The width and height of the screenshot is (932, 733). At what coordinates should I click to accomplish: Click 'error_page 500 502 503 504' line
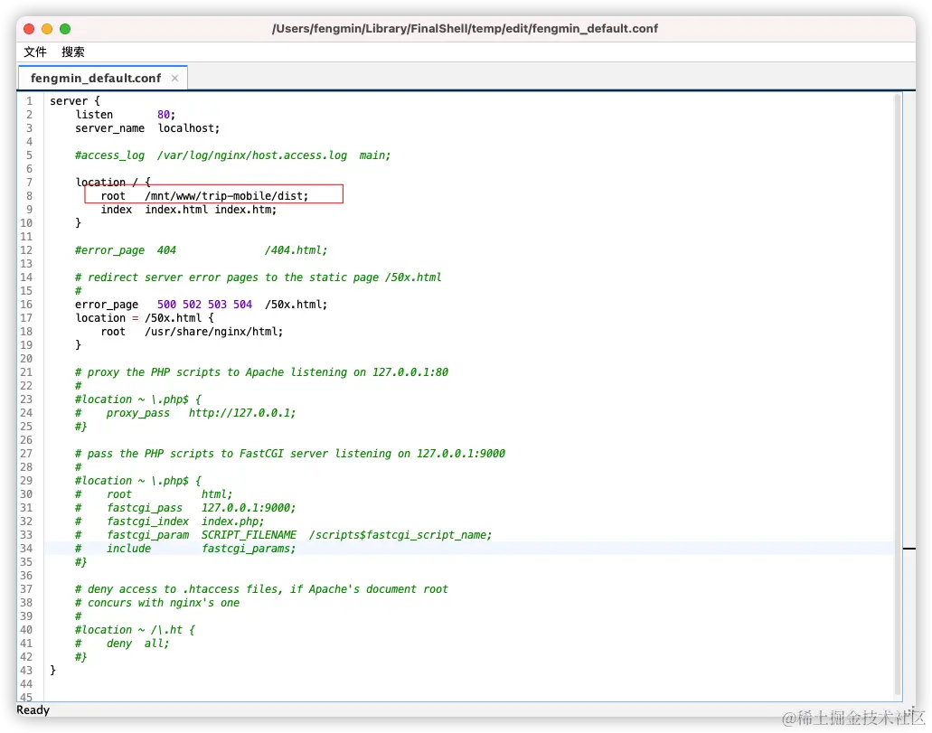(201, 305)
